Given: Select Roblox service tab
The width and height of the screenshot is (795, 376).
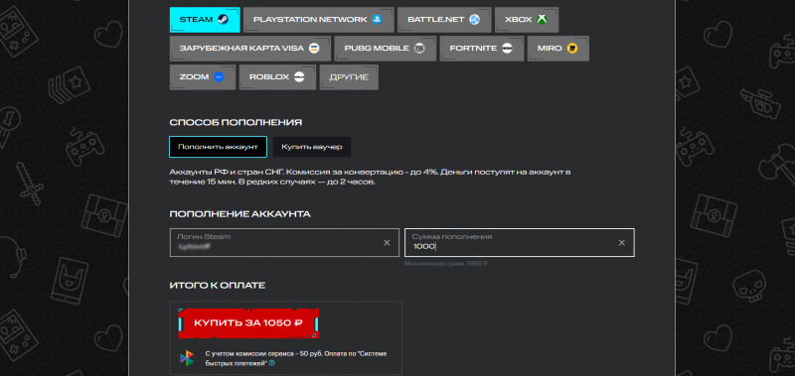Looking at the screenshot, I should (277, 77).
